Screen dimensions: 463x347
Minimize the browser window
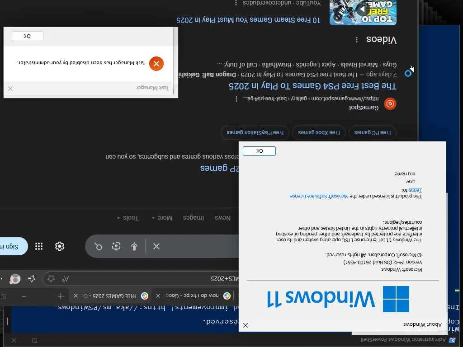tap(24, 296)
